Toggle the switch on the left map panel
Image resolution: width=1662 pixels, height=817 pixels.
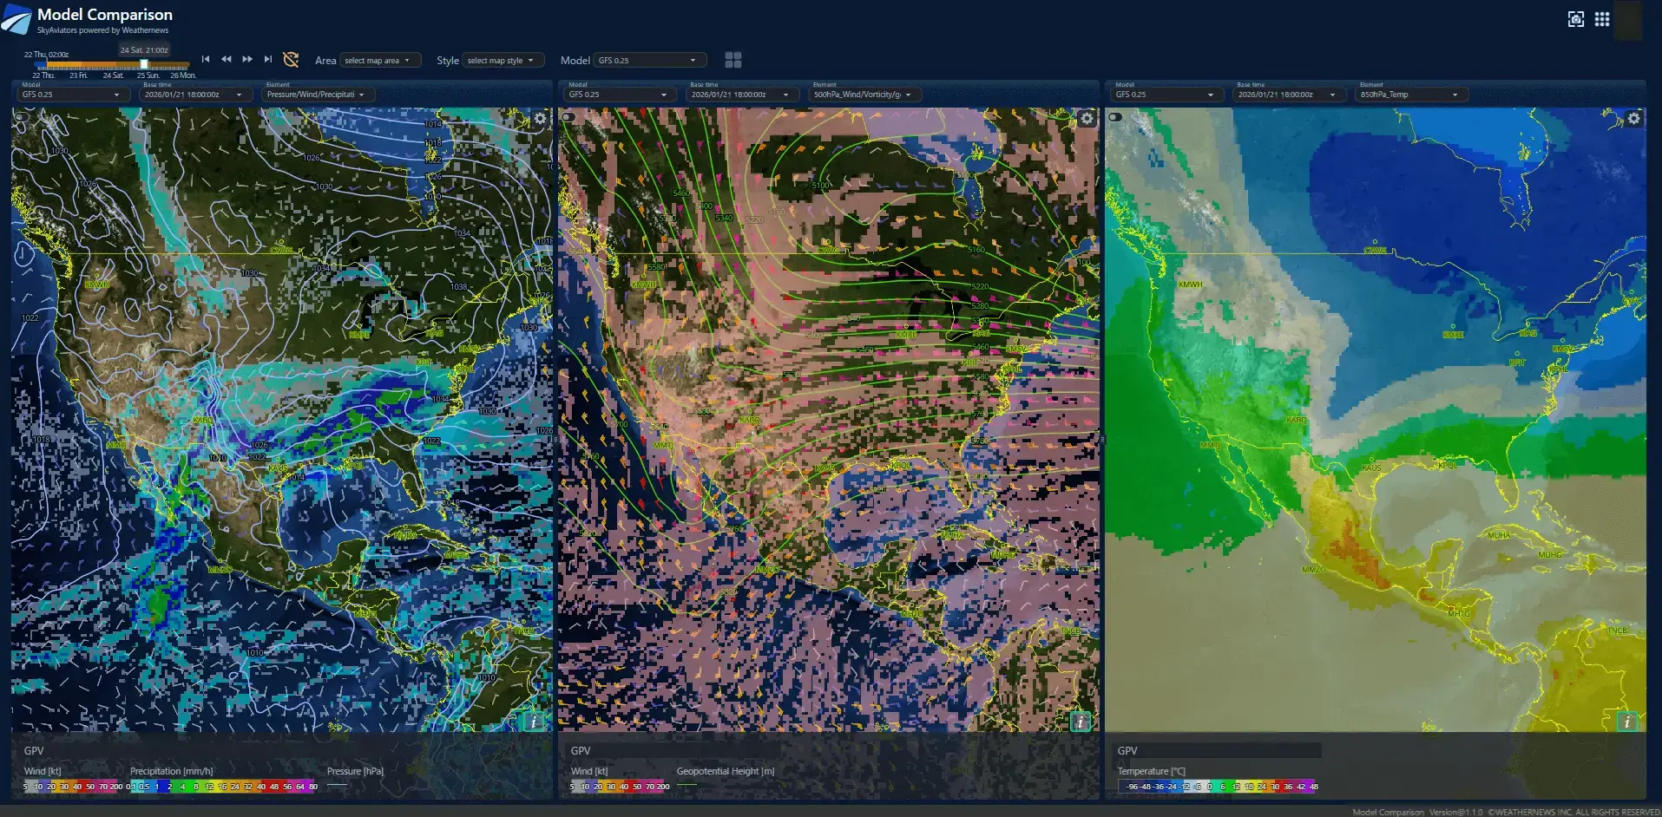[23, 117]
